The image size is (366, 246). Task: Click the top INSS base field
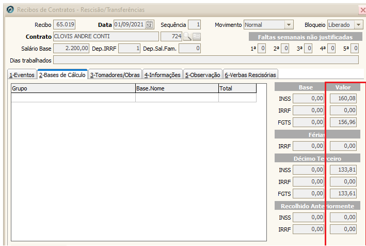click(x=308, y=98)
